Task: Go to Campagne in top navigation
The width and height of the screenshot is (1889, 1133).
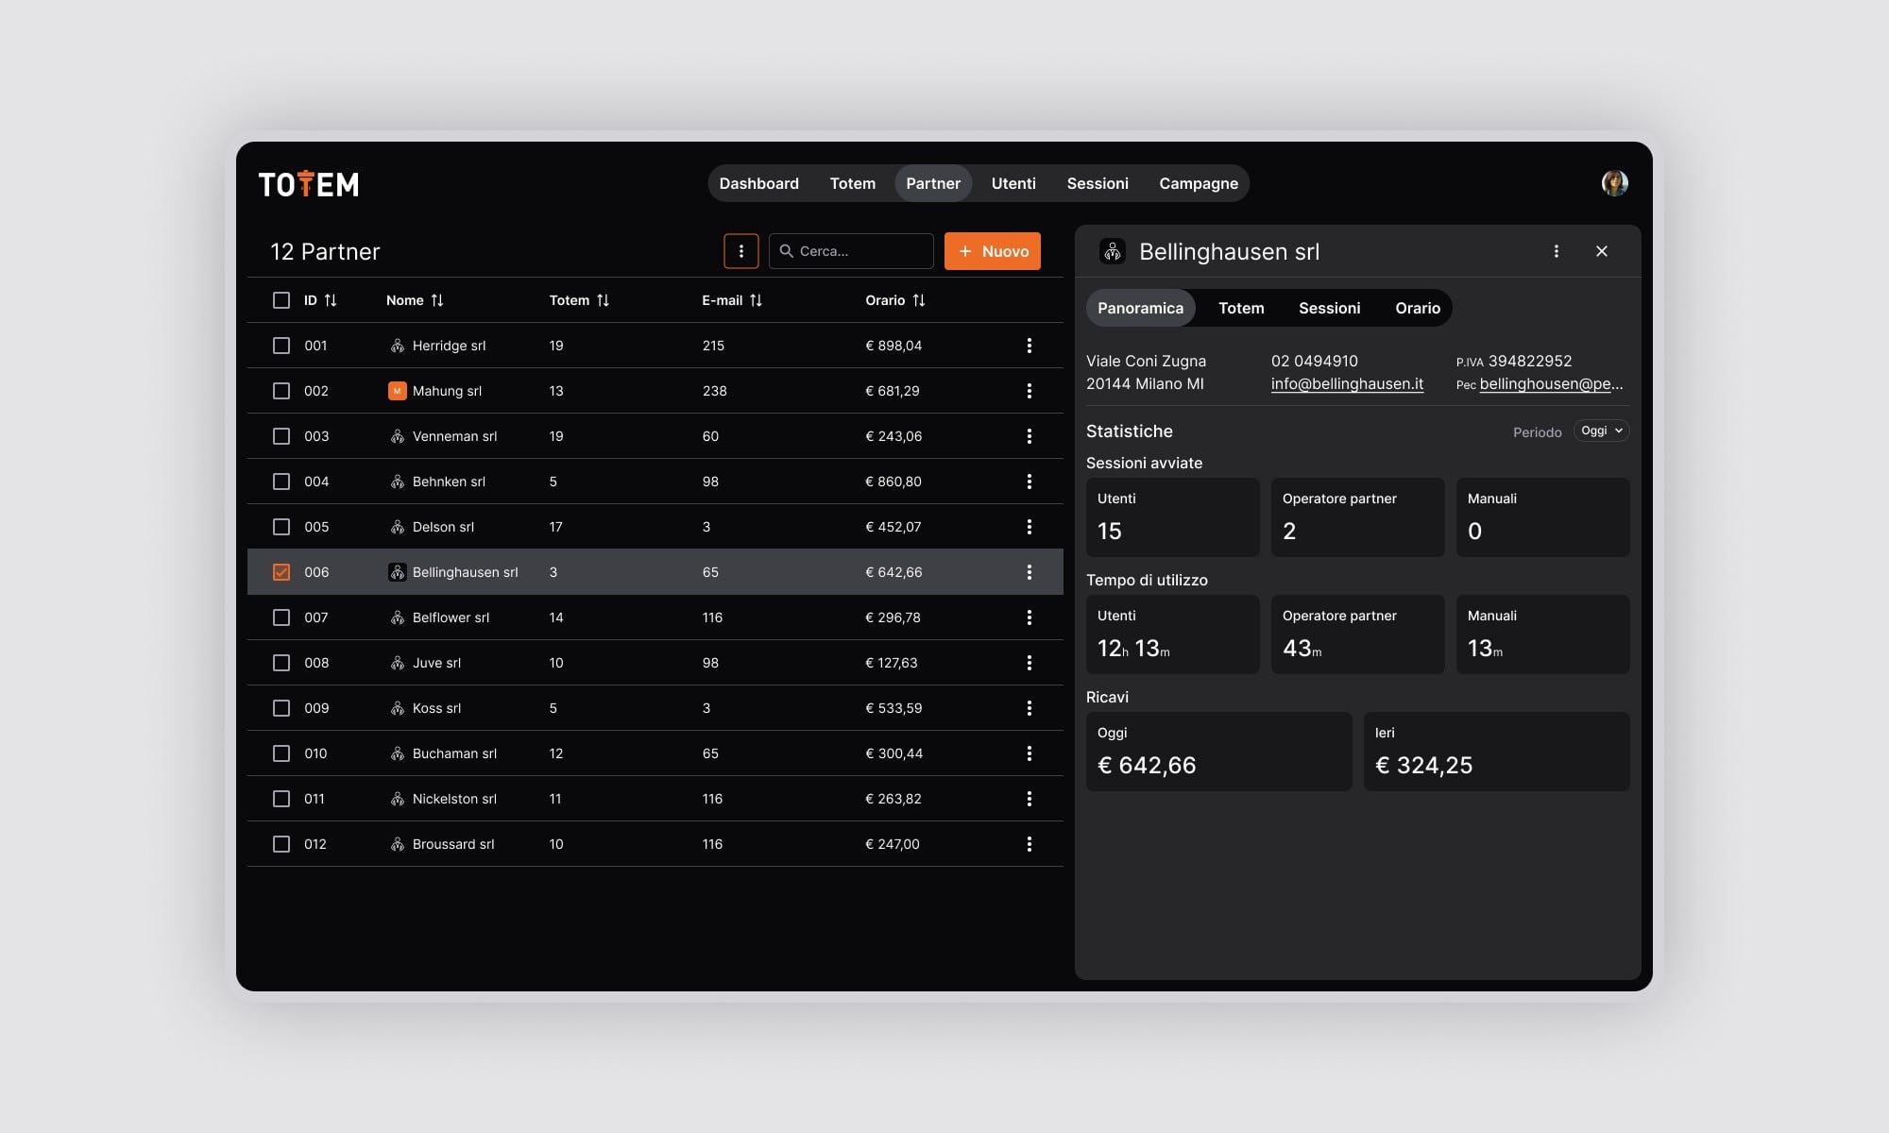Action: click(x=1199, y=183)
